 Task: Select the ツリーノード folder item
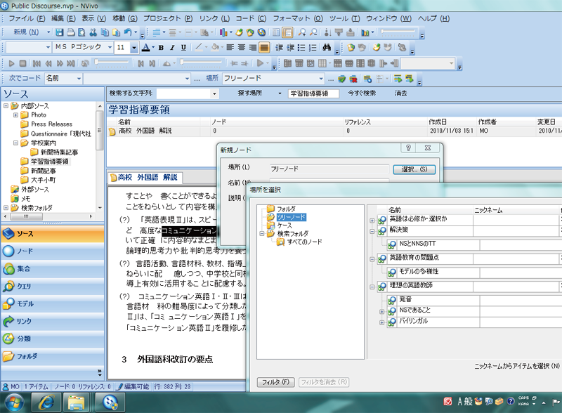[x=292, y=217]
